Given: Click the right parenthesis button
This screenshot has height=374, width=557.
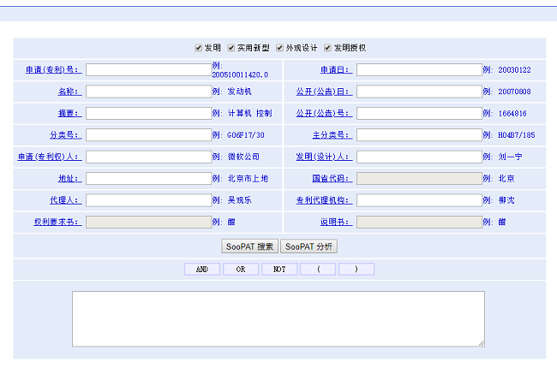Looking at the screenshot, I should 356,269.
